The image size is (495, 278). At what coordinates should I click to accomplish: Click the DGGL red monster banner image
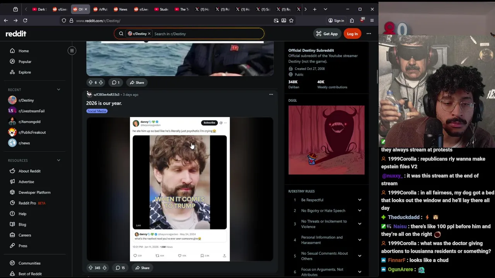(326, 140)
